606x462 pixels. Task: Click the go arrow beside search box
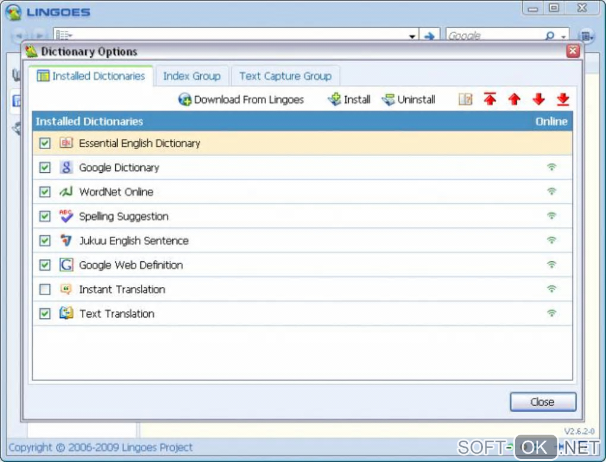[430, 36]
